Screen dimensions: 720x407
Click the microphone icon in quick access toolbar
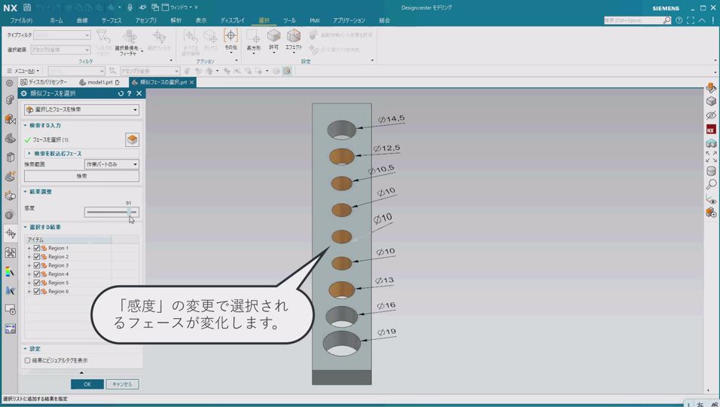click(130, 8)
